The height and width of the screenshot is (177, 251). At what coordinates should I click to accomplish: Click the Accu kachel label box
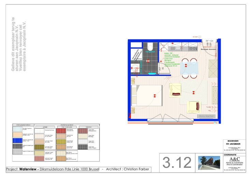206,116
